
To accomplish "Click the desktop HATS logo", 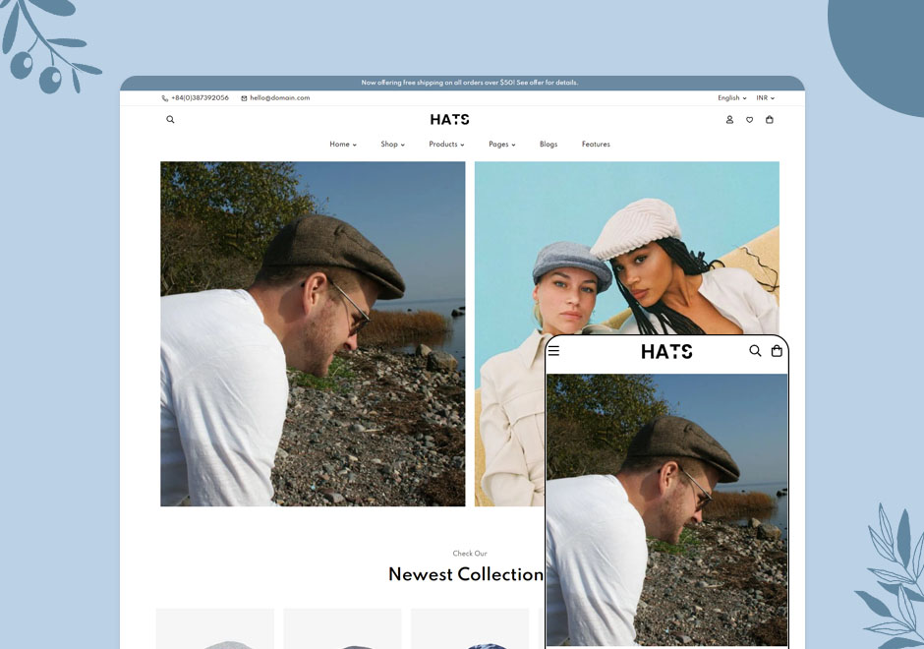I will [449, 120].
